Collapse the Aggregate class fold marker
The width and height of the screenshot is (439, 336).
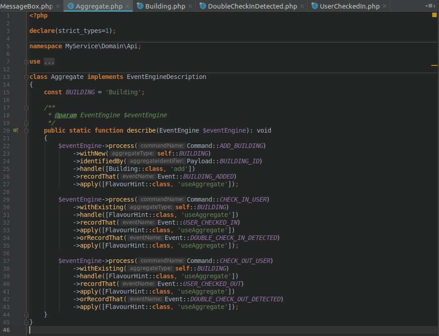pos(26,77)
